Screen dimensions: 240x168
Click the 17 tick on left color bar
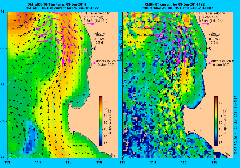click(105, 143)
